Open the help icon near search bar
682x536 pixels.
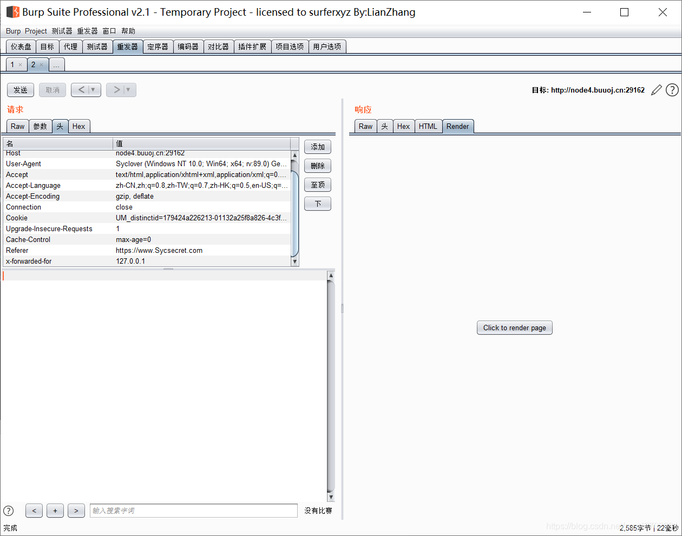click(9, 511)
